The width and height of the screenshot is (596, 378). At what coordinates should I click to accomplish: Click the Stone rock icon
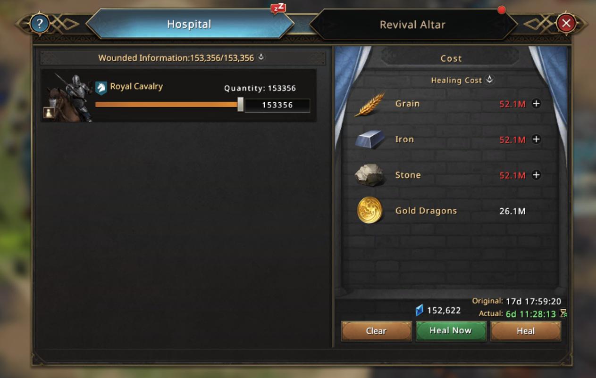tap(369, 175)
